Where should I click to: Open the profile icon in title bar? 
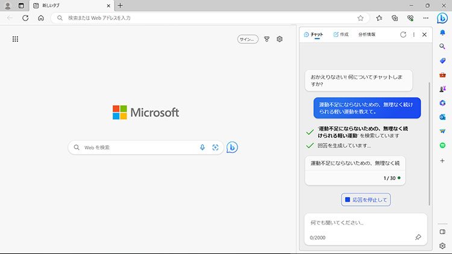[8, 5]
